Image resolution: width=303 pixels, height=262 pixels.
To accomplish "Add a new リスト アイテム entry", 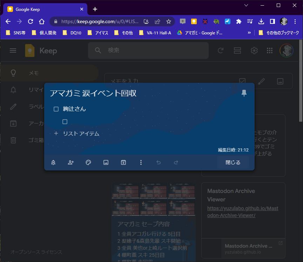I will point(81,134).
